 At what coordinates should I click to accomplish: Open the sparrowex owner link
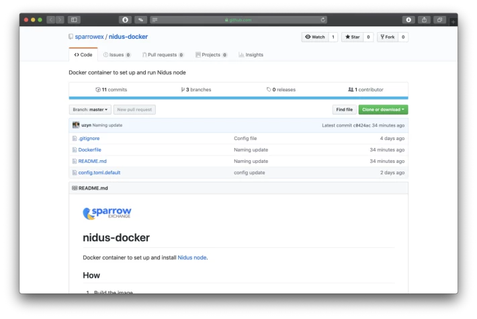pyautogui.click(x=89, y=37)
